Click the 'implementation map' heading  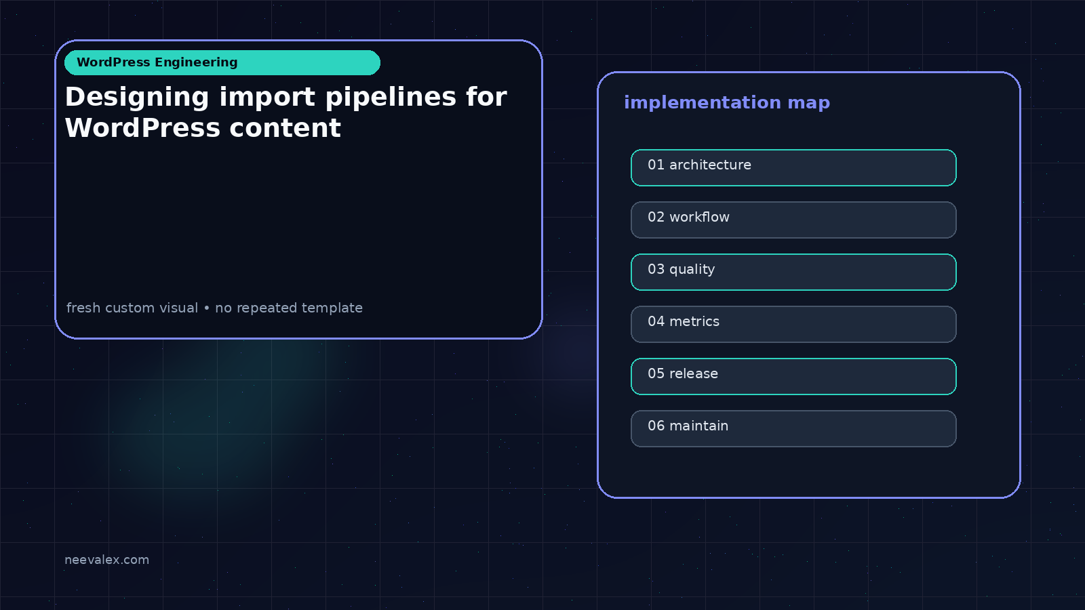pyautogui.click(x=727, y=102)
